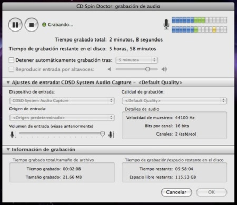237x205 pixels.
Task: Click the OK button
Action: tap(212, 192)
